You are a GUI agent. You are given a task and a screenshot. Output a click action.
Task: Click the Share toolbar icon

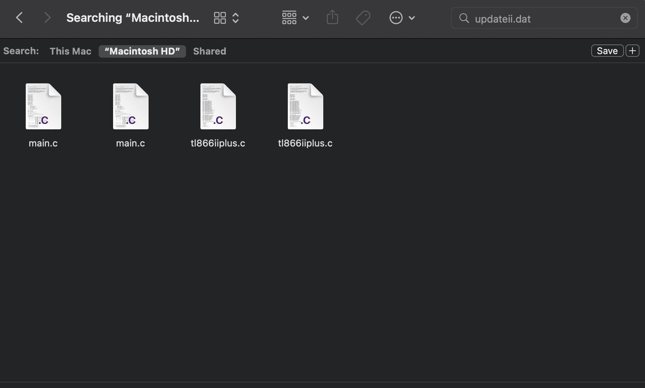[332, 18]
